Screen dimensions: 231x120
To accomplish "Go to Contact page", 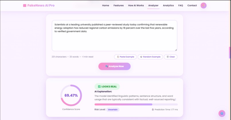I will (192, 5).
